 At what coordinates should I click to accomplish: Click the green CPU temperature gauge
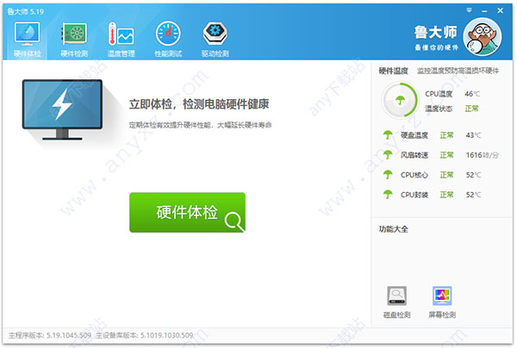click(x=399, y=103)
